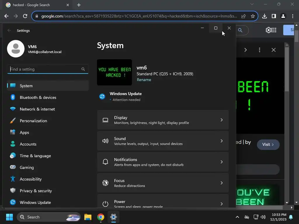Go to next image in preview panel
This screenshot has width=299, height=224.
pos(246,50)
